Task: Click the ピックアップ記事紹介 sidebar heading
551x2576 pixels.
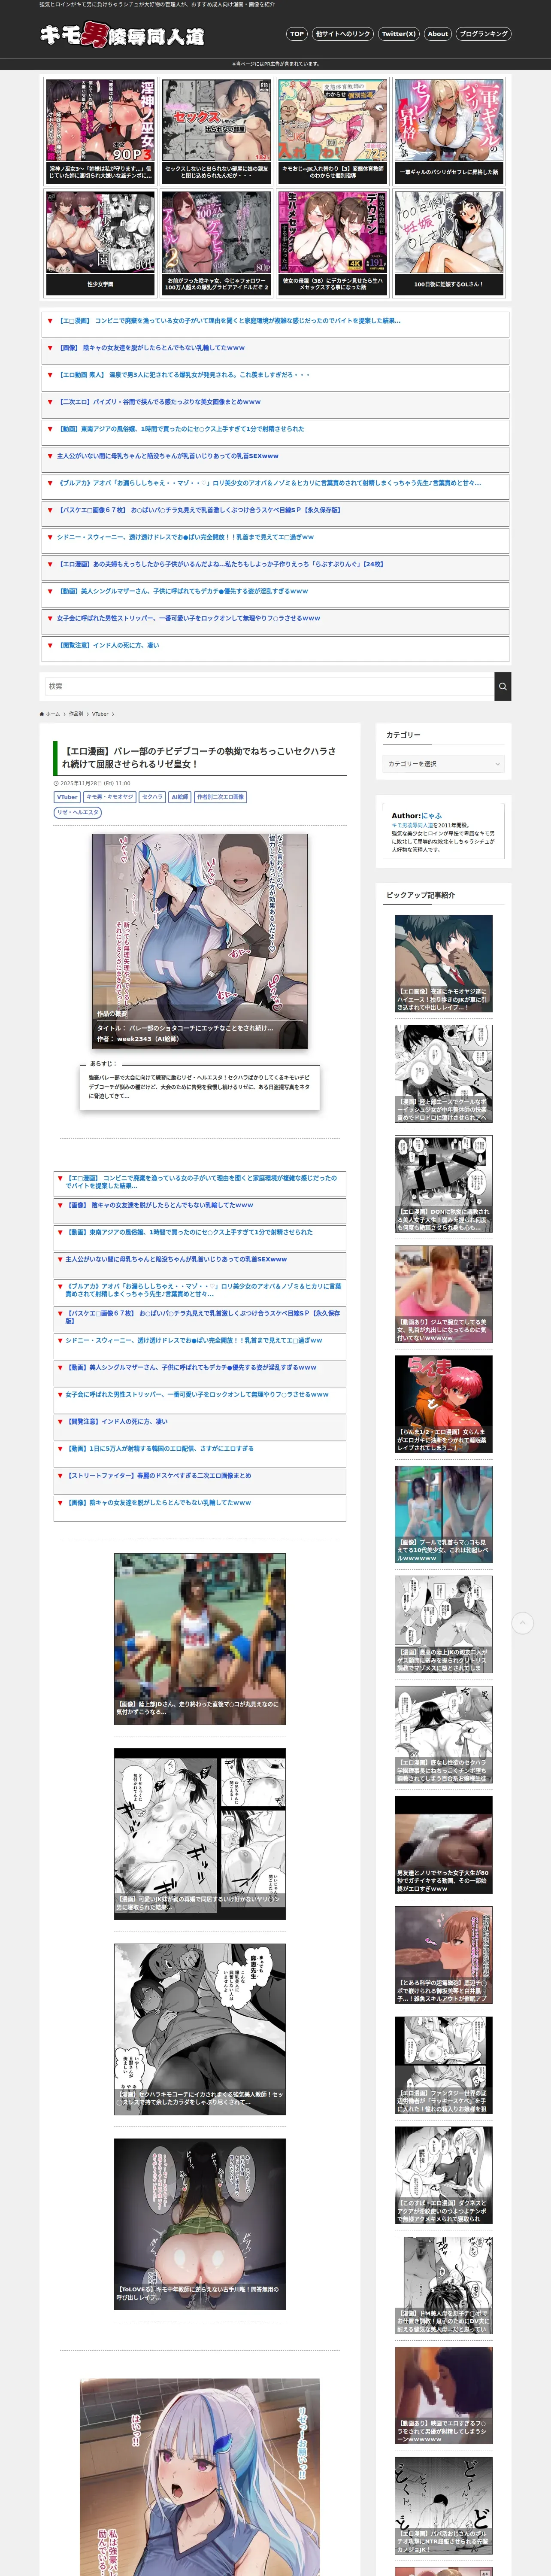Action: tap(420, 895)
